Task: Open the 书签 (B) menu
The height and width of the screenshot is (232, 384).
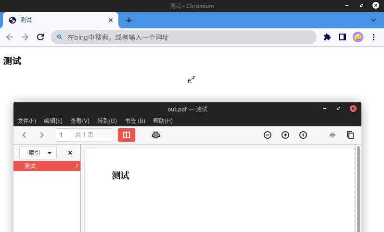Action: click(135, 121)
